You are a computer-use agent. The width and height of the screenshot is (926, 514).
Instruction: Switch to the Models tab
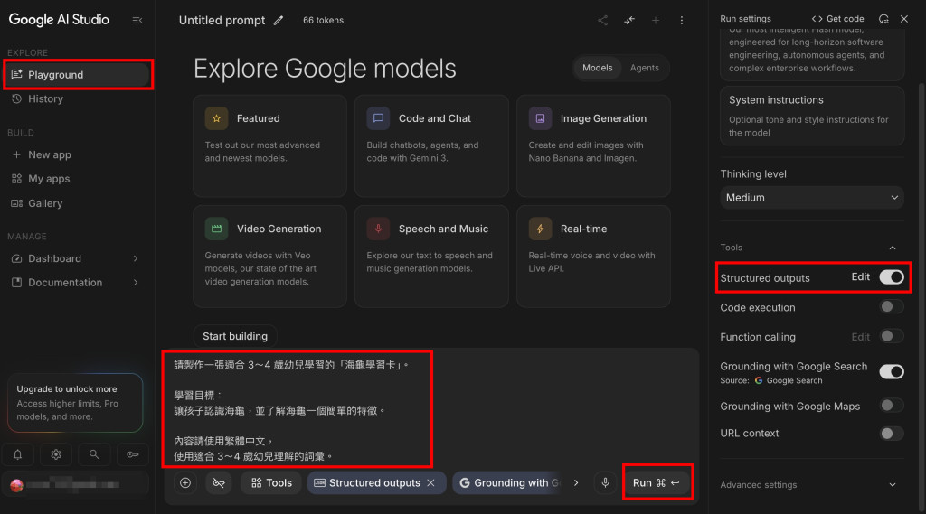597,68
